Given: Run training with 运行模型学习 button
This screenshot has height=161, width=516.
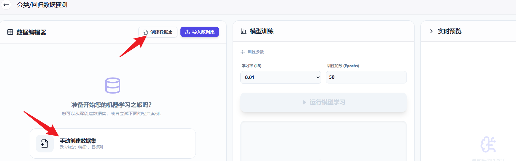Looking at the screenshot, I should coord(323,102).
